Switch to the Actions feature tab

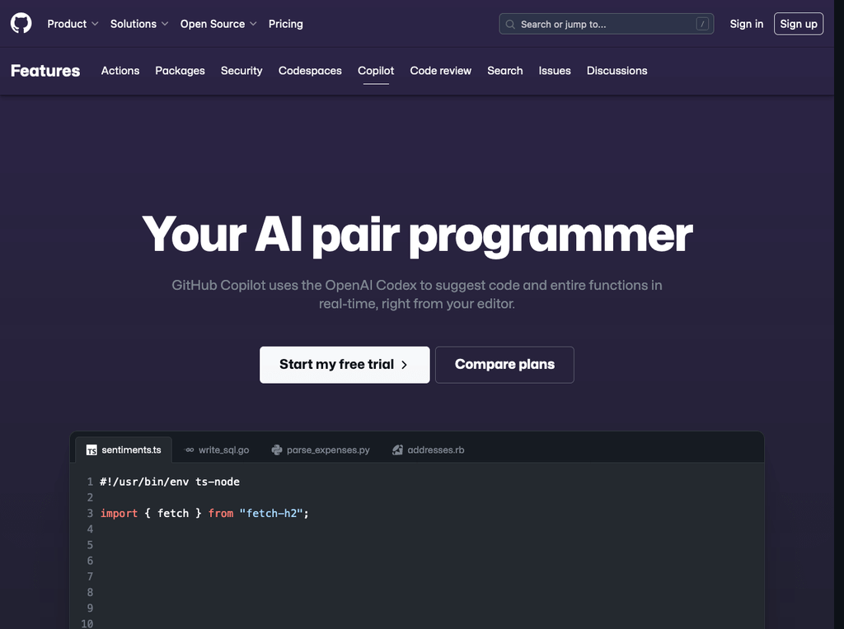pos(120,71)
